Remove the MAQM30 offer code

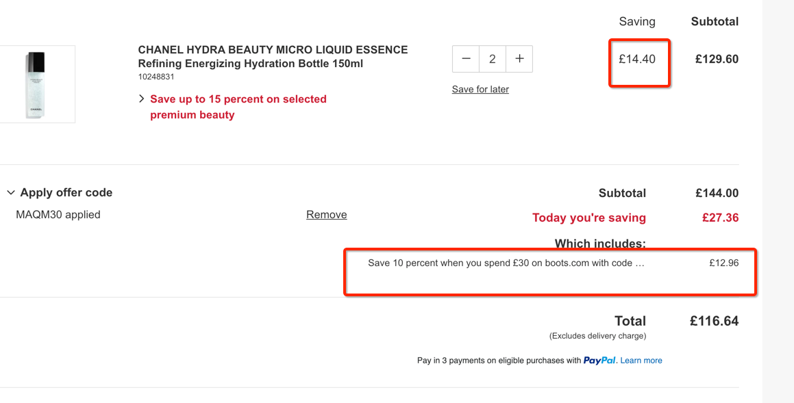(x=327, y=215)
